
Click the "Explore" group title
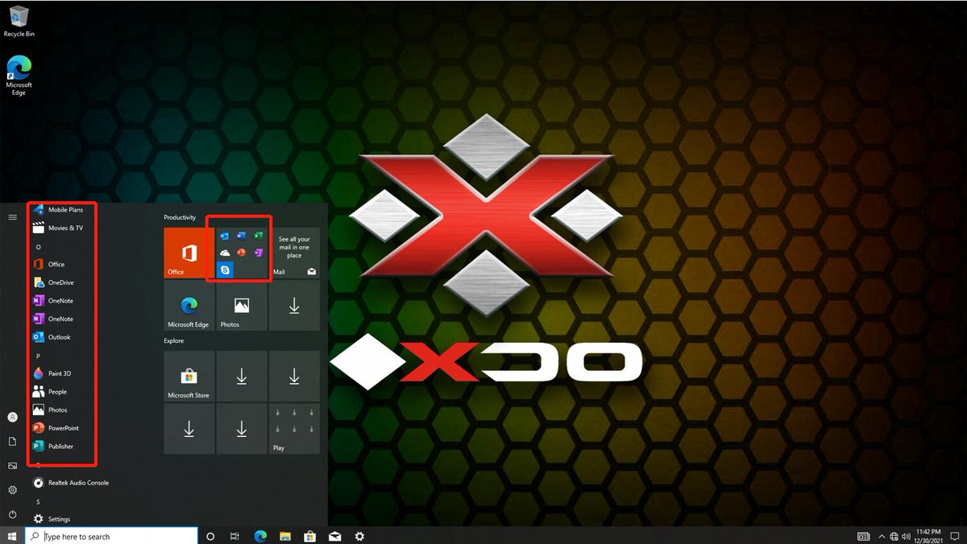[173, 340]
